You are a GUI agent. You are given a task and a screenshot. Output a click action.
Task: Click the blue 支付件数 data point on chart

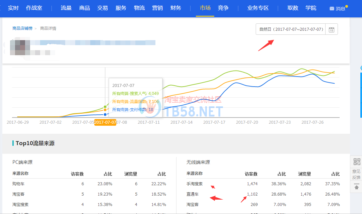coord(105,114)
